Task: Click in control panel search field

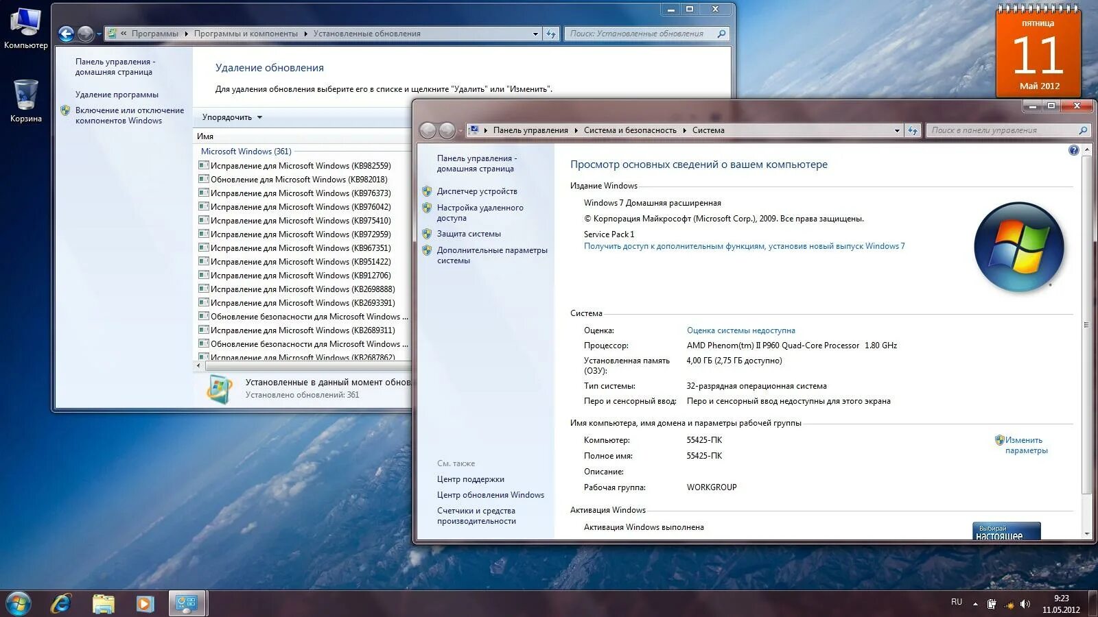Action: 1002,130
